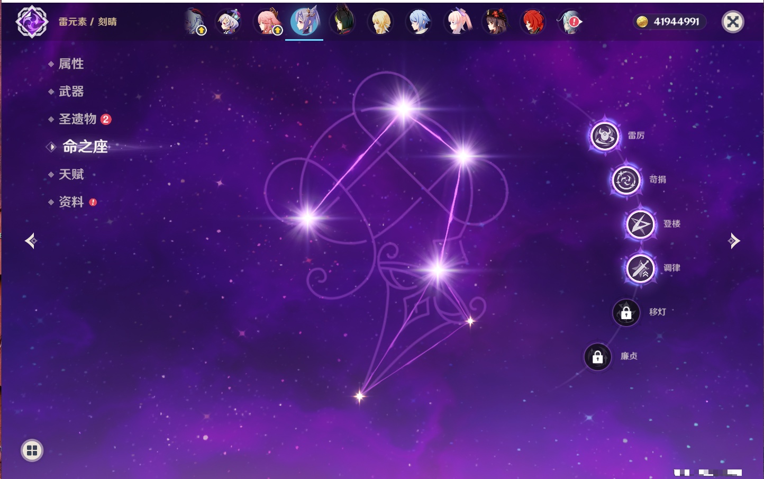Click the small star at constellation bottom tip
This screenshot has height=479, width=764.
click(360, 396)
